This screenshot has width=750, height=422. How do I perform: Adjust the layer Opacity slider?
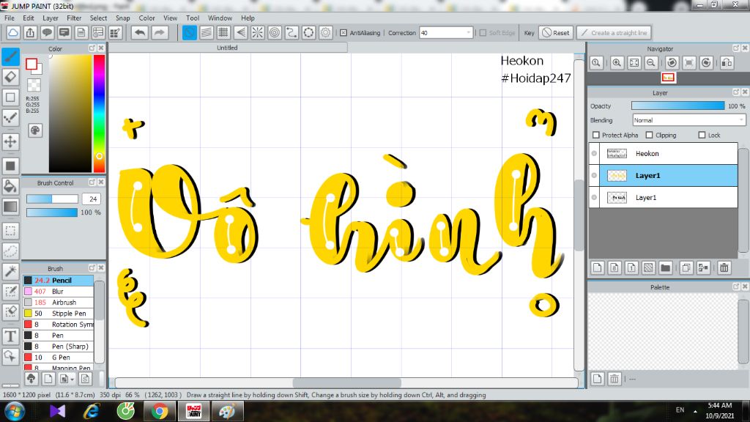(x=677, y=105)
